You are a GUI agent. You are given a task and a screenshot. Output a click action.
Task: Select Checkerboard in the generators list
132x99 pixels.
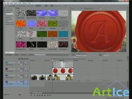(9, 9)
